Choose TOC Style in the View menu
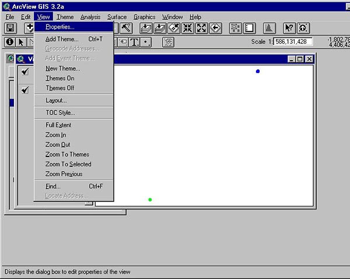Viewport: 350px width, 279px height. 74,113
